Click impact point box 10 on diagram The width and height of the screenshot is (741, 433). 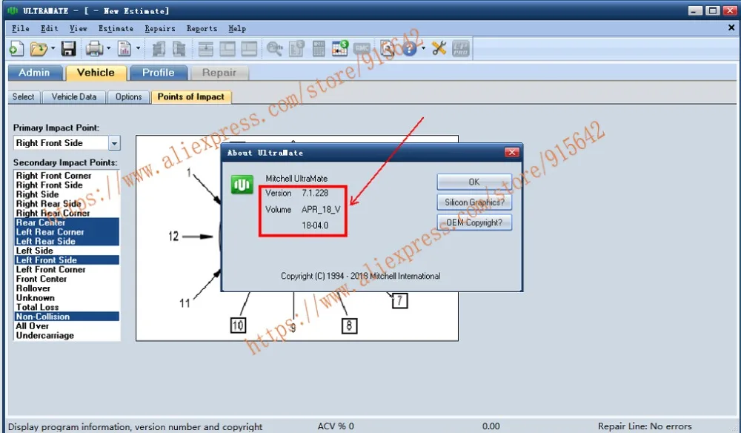[x=238, y=325]
